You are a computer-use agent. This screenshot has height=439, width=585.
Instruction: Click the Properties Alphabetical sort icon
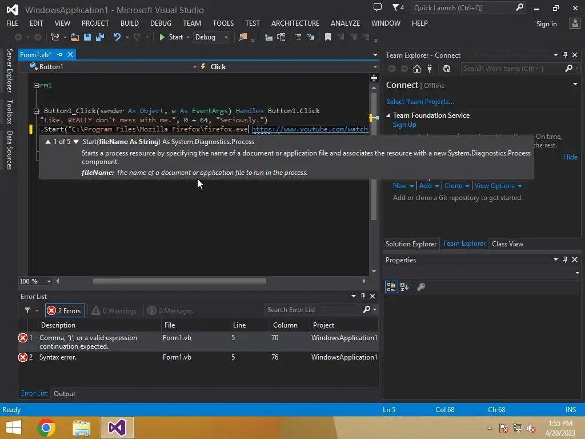pyautogui.click(x=404, y=287)
